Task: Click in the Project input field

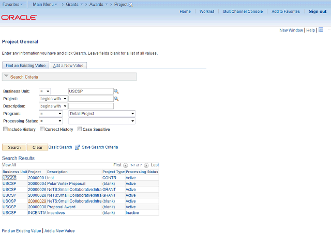Action: [91, 99]
